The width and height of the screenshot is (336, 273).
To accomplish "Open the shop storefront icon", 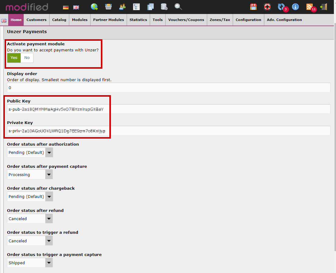I will [253, 7].
